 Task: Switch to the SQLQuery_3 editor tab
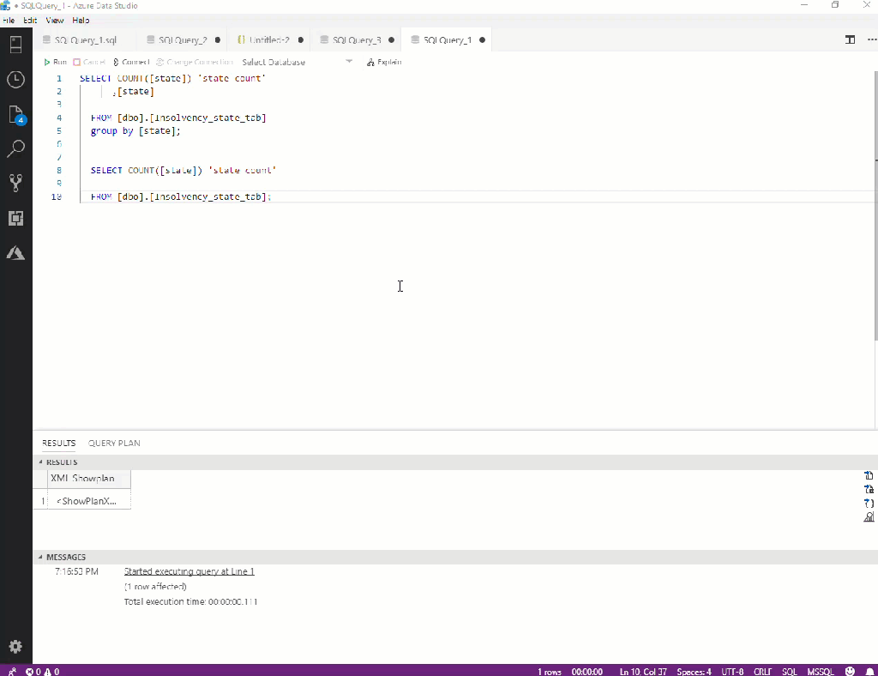click(x=356, y=40)
